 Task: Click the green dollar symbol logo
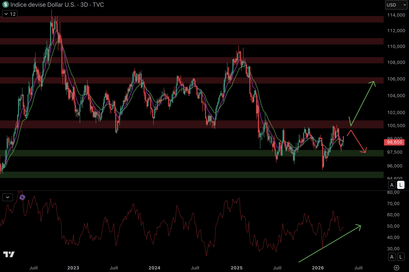(x=5, y=5)
